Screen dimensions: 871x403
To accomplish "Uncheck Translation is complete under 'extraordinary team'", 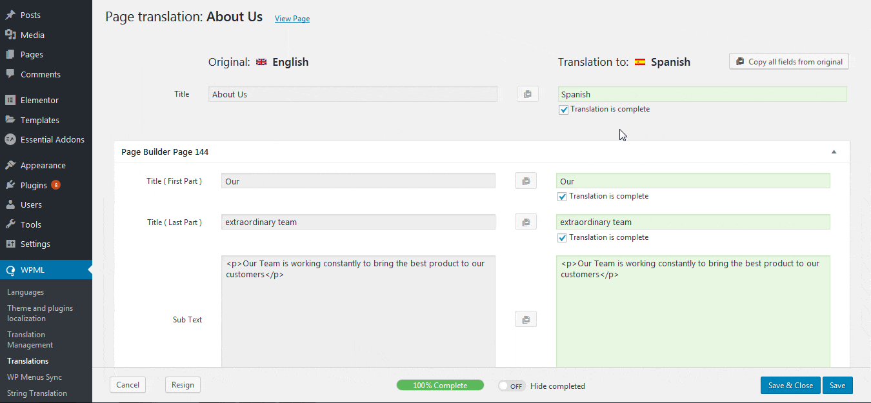I will (x=562, y=238).
